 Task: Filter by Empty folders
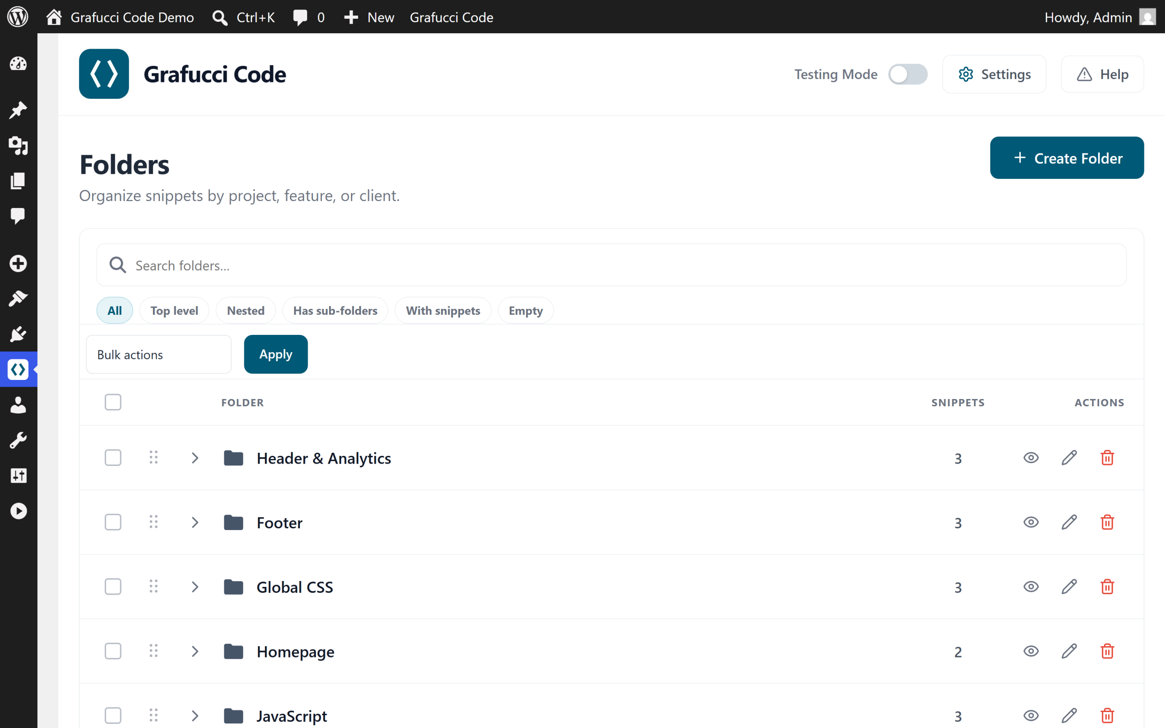coord(526,311)
